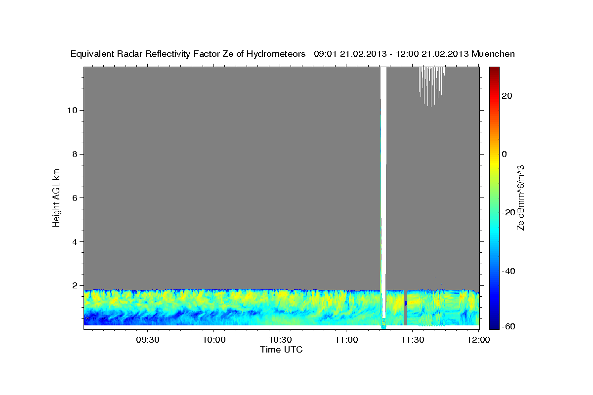Click the '09:30' time tick label
This screenshot has height=395, width=593.
coord(147,340)
